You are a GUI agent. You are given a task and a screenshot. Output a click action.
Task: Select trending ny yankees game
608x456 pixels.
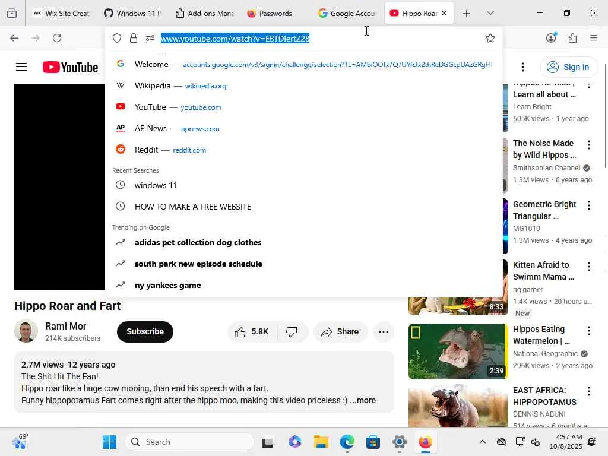303,285
